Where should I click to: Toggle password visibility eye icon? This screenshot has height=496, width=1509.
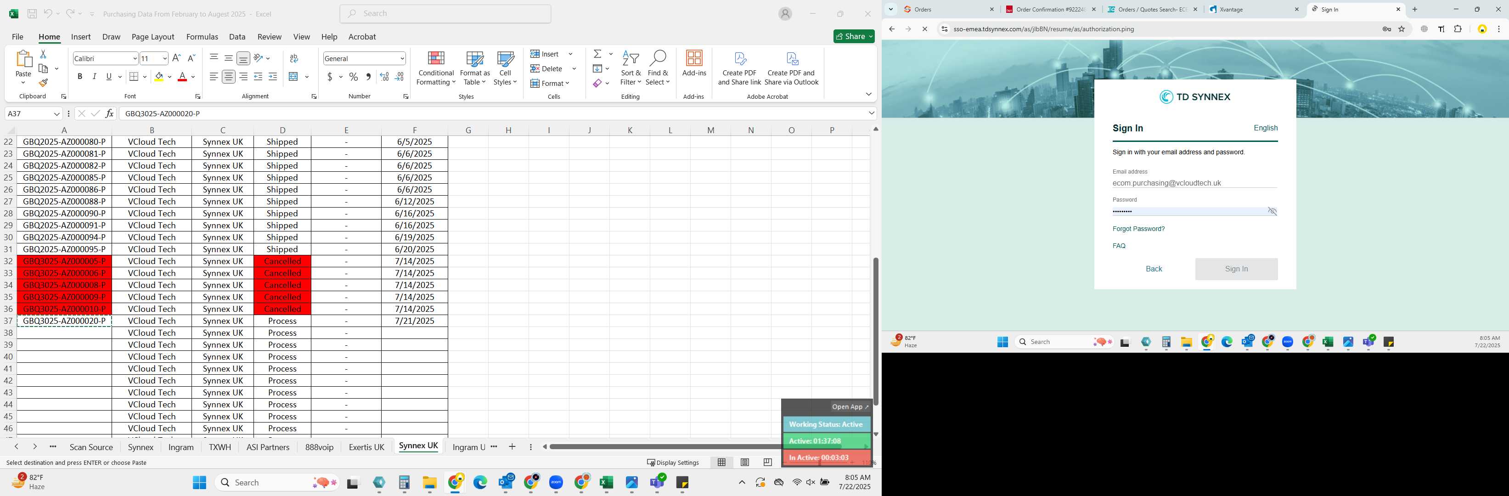tap(1272, 211)
